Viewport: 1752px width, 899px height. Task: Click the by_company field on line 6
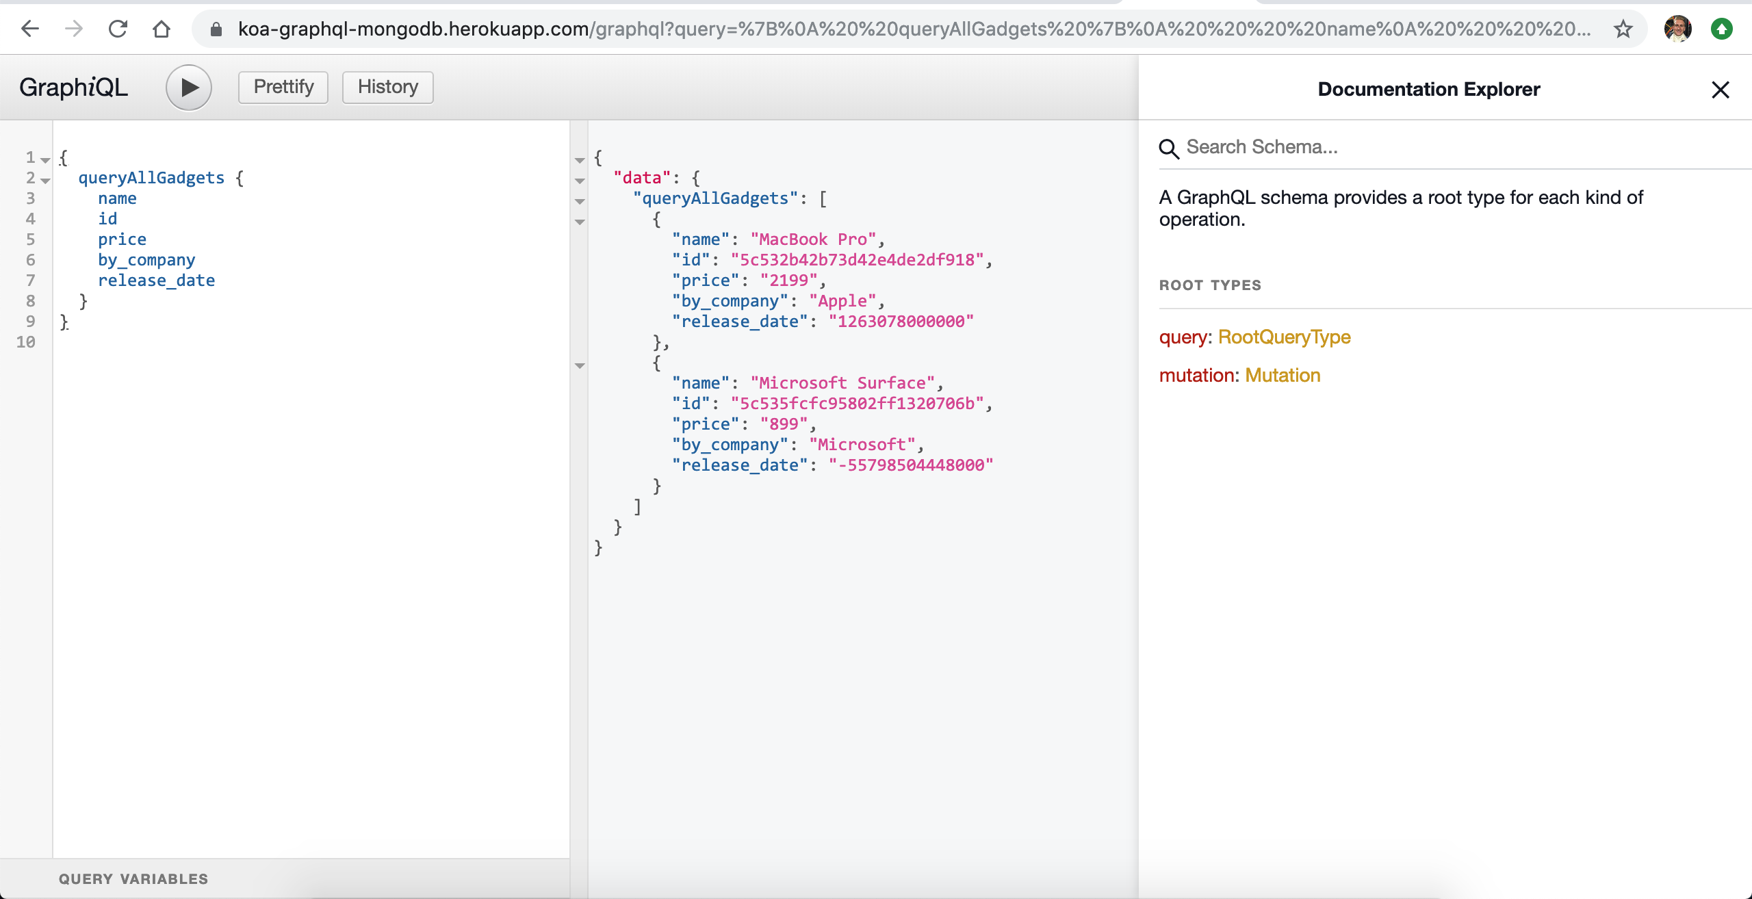point(146,260)
